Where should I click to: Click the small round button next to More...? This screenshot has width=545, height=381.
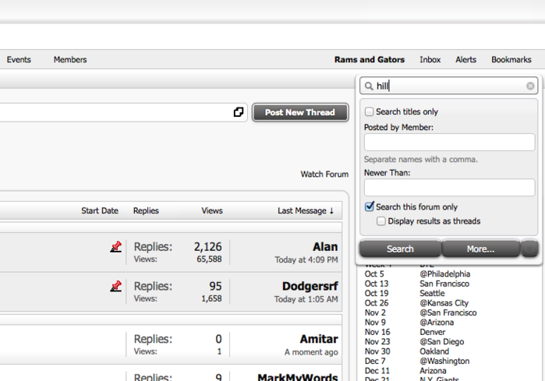click(x=529, y=249)
